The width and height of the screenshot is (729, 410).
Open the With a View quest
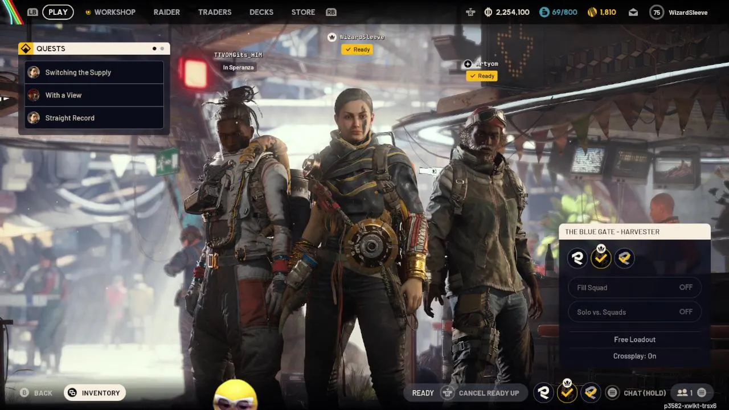95,95
